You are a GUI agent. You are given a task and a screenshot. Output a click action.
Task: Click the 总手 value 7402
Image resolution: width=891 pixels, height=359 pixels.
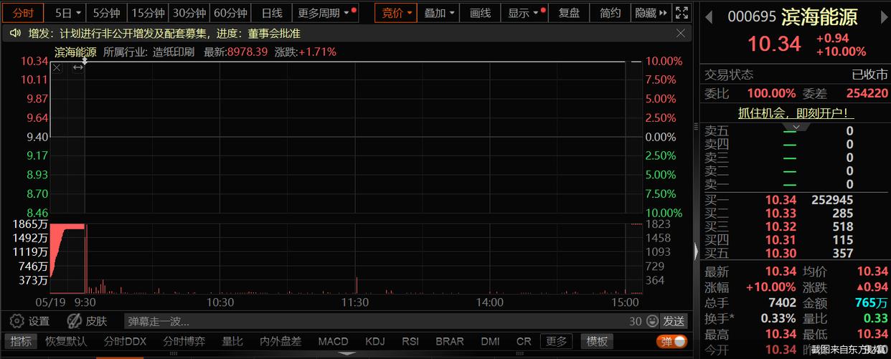(782, 302)
